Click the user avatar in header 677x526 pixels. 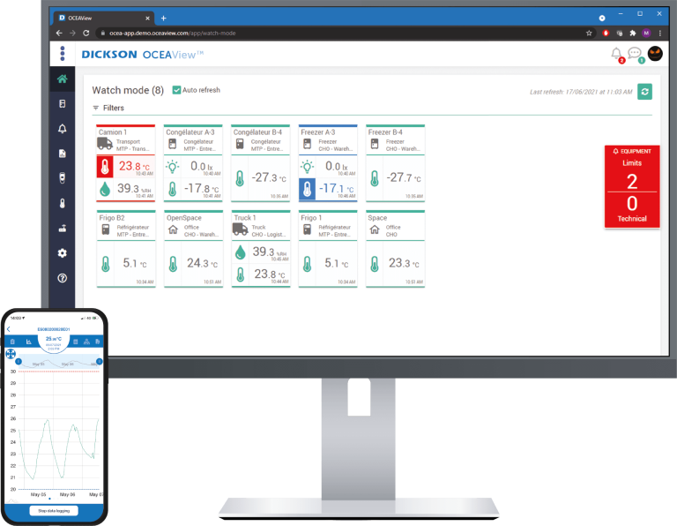[655, 54]
